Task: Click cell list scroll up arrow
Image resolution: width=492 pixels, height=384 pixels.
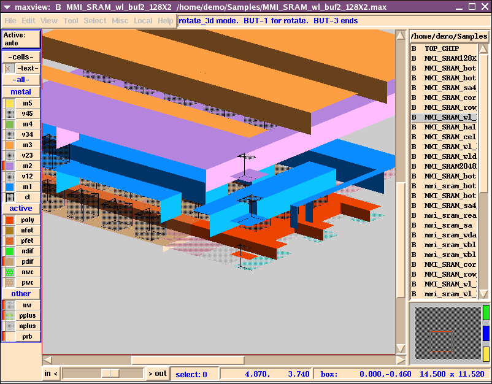Action: point(483,48)
